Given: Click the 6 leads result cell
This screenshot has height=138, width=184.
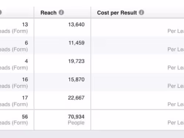Looking at the screenshot, I should (17, 46).
